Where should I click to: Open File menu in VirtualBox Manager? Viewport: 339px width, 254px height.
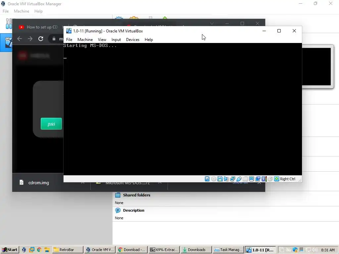tap(6, 11)
